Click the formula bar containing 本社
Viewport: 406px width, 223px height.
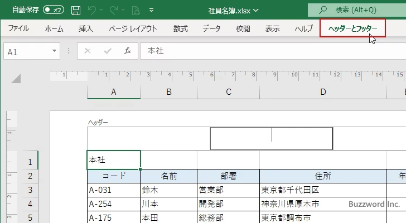click(x=273, y=51)
